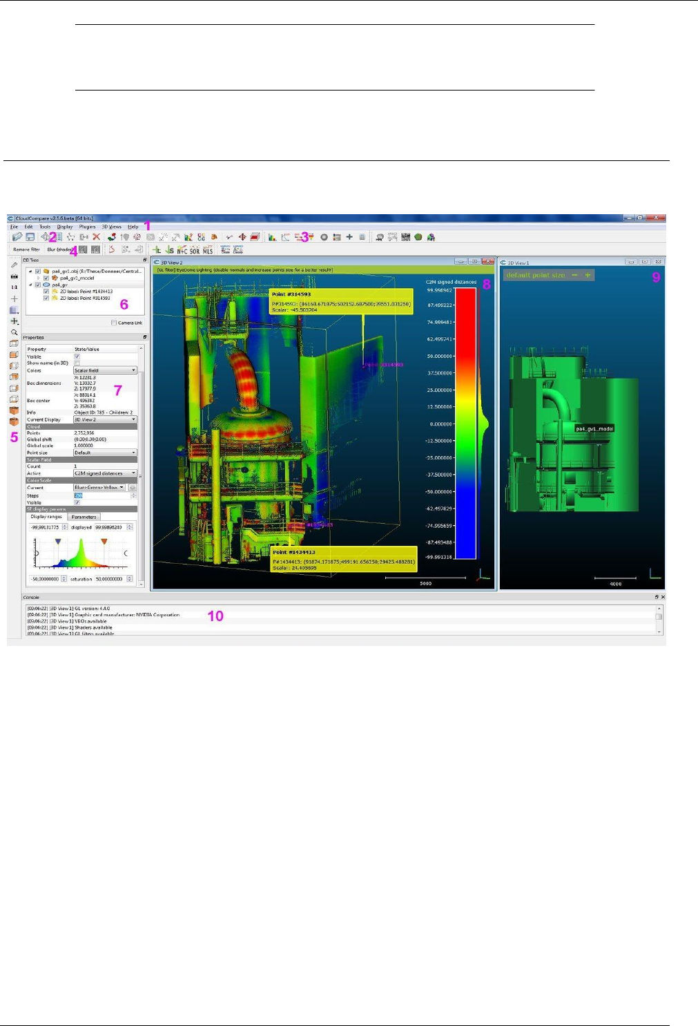The height and width of the screenshot is (1026, 698).
Task: Open Current 'Blue>Green>Yellow' color scale dropdown
Action: pyautogui.click(x=100, y=488)
